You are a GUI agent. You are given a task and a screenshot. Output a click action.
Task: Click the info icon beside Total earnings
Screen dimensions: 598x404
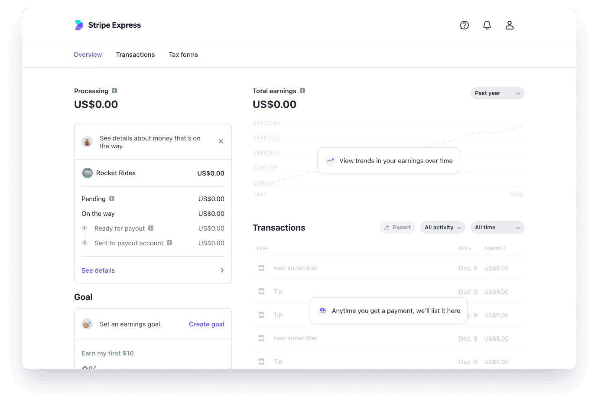click(302, 91)
